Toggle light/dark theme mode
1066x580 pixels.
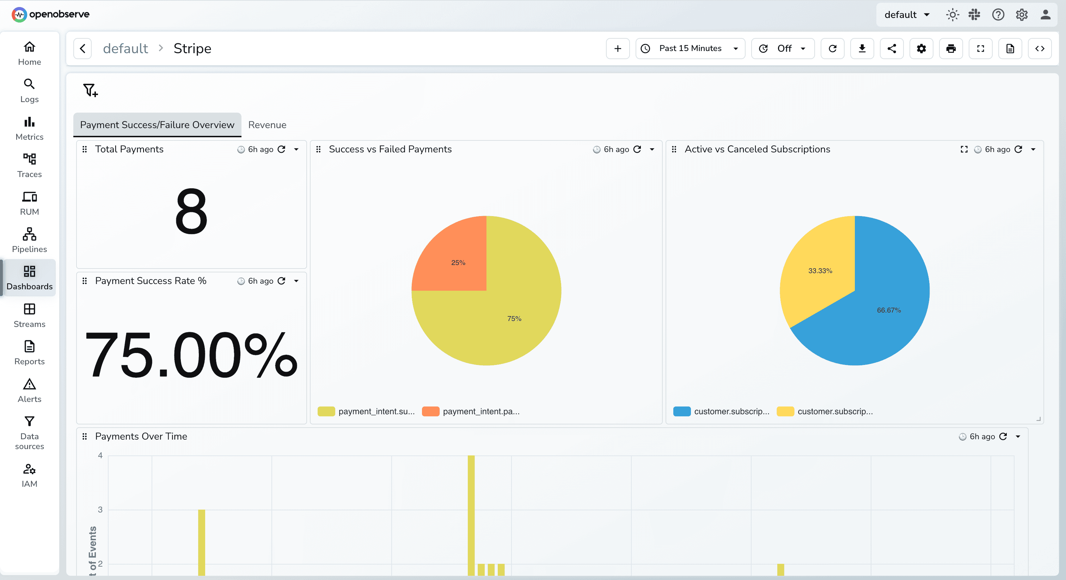point(952,14)
